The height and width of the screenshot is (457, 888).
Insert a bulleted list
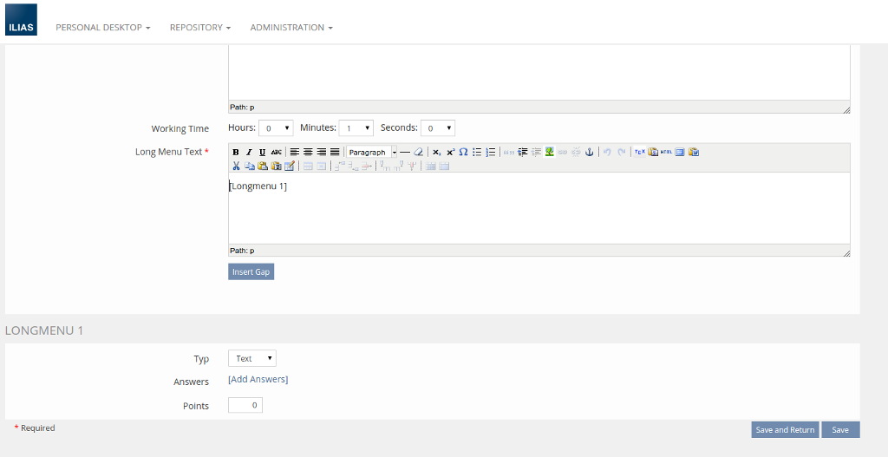[x=477, y=153]
